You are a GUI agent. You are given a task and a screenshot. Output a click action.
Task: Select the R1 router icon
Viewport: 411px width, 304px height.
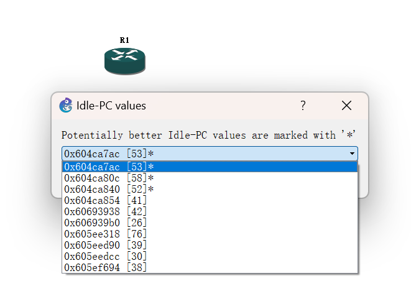(125, 61)
